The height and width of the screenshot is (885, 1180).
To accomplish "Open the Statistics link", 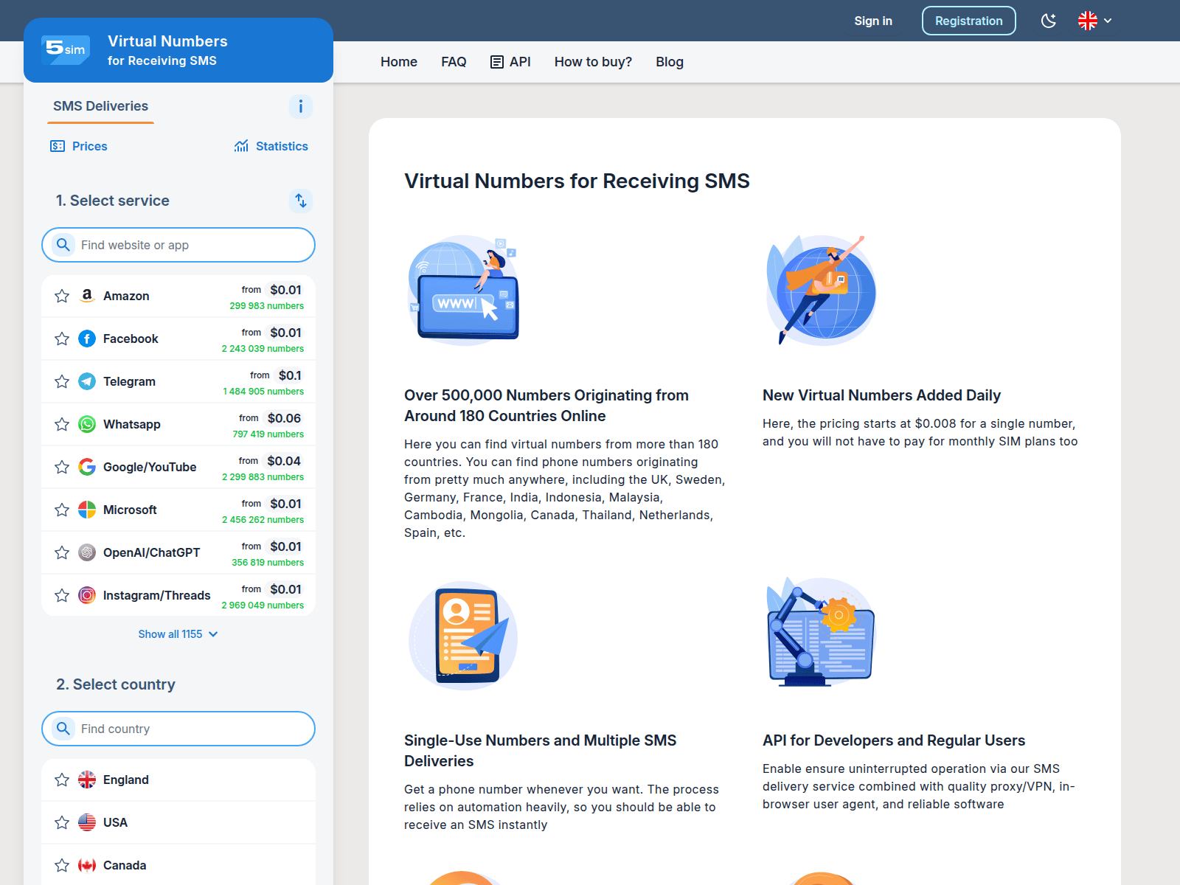I will point(271,146).
